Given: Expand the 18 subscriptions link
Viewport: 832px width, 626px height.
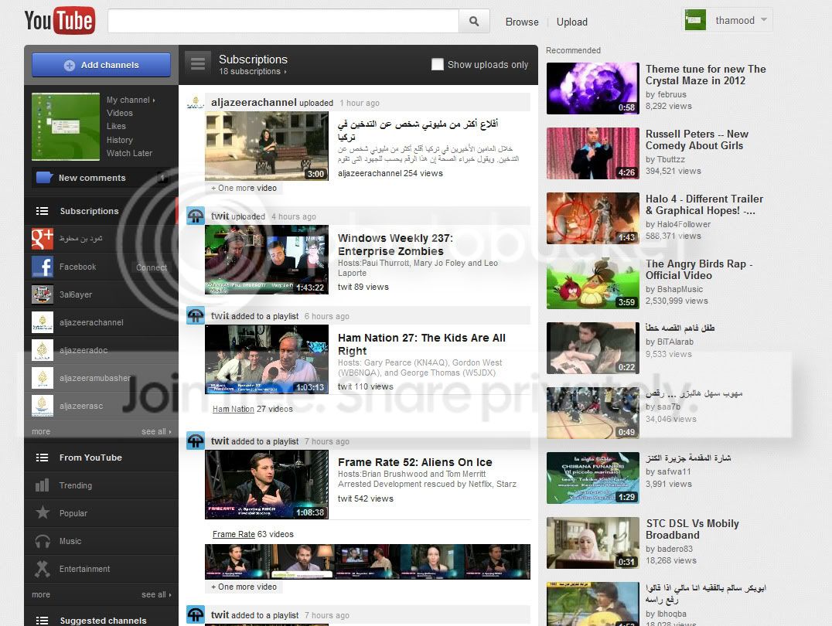Looking at the screenshot, I should click(253, 71).
